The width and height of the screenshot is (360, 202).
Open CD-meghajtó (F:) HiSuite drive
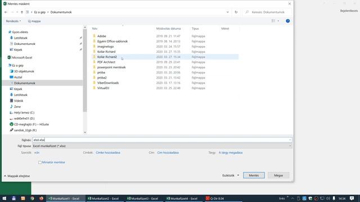coord(31,125)
